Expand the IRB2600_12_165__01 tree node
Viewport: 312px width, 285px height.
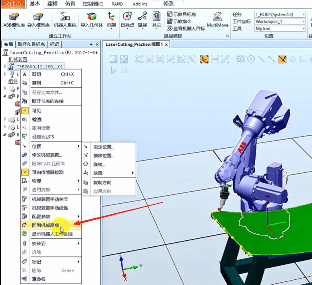click(x=5, y=66)
